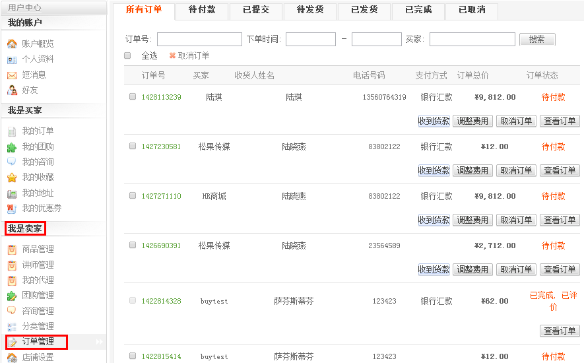Click the speech bubble icon beside 我的咨询
584x363 pixels.
pos(12,162)
